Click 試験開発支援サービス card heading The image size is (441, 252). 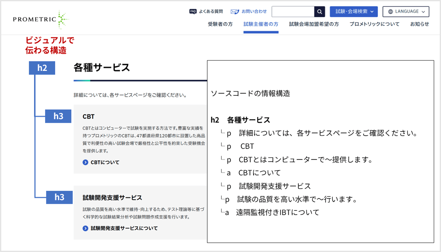112,198
